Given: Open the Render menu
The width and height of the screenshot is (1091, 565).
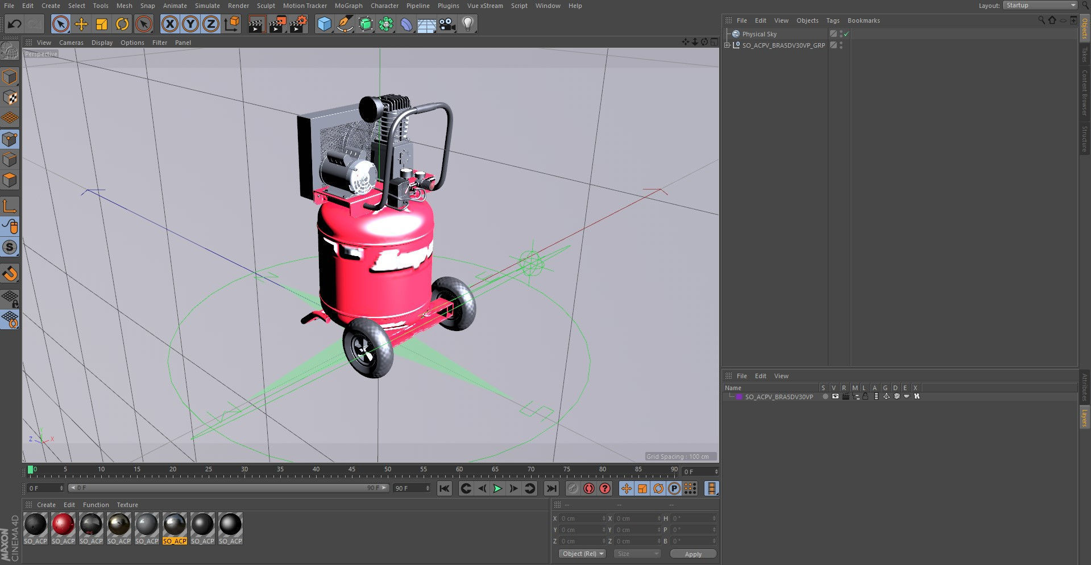Looking at the screenshot, I should coord(238,6).
